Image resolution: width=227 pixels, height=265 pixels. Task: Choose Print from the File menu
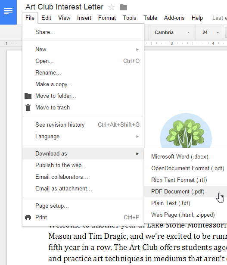[83, 217]
